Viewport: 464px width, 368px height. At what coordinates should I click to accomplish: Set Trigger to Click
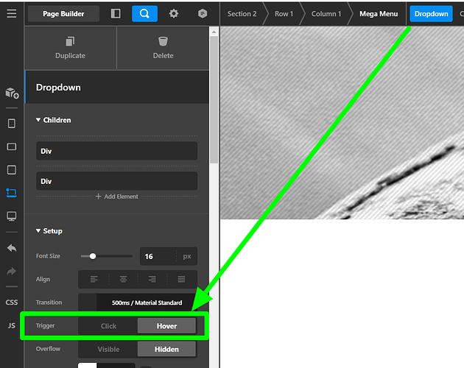[x=108, y=325]
